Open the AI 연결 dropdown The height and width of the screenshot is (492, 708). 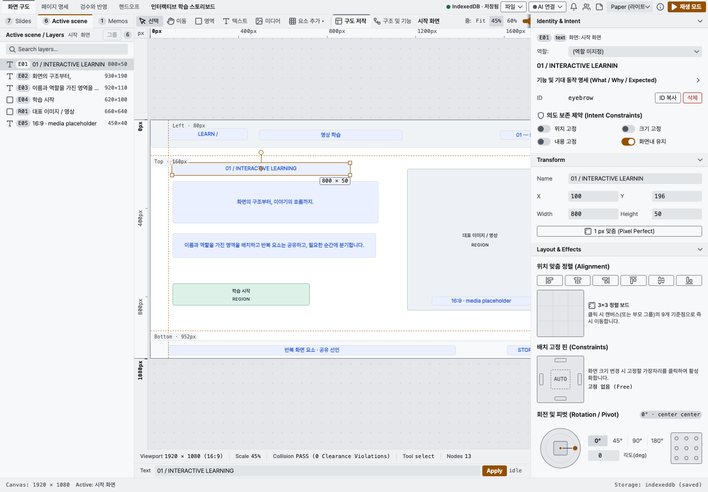(x=547, y=7)
